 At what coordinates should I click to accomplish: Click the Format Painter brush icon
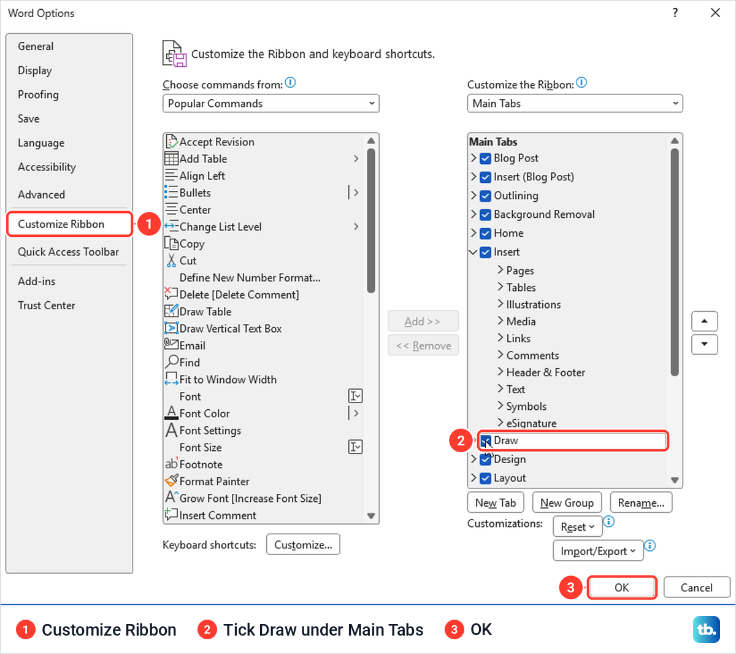pyautogui.click(x=171, y=481)
